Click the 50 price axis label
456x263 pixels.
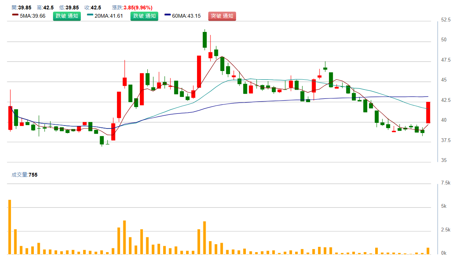click(x=444, y=40)
